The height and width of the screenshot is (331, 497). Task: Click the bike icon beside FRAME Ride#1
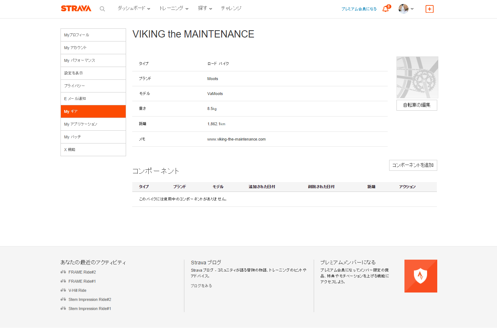[x=63, y=281]
